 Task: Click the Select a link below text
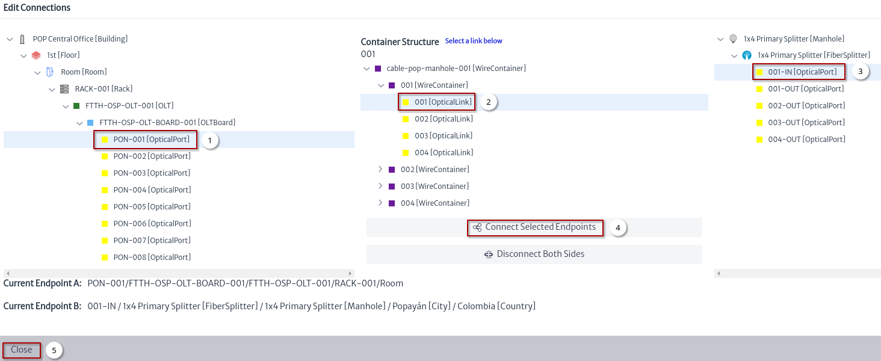coord(474,41)
